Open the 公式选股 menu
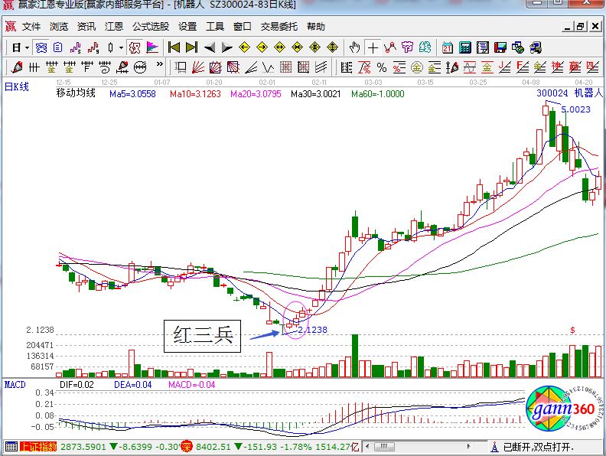606x456 pixels. [x=151, y=26]
